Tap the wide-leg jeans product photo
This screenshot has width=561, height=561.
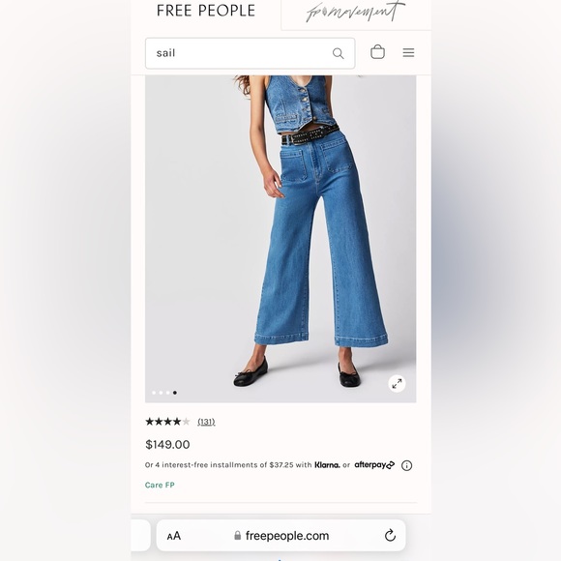point(280,239)
